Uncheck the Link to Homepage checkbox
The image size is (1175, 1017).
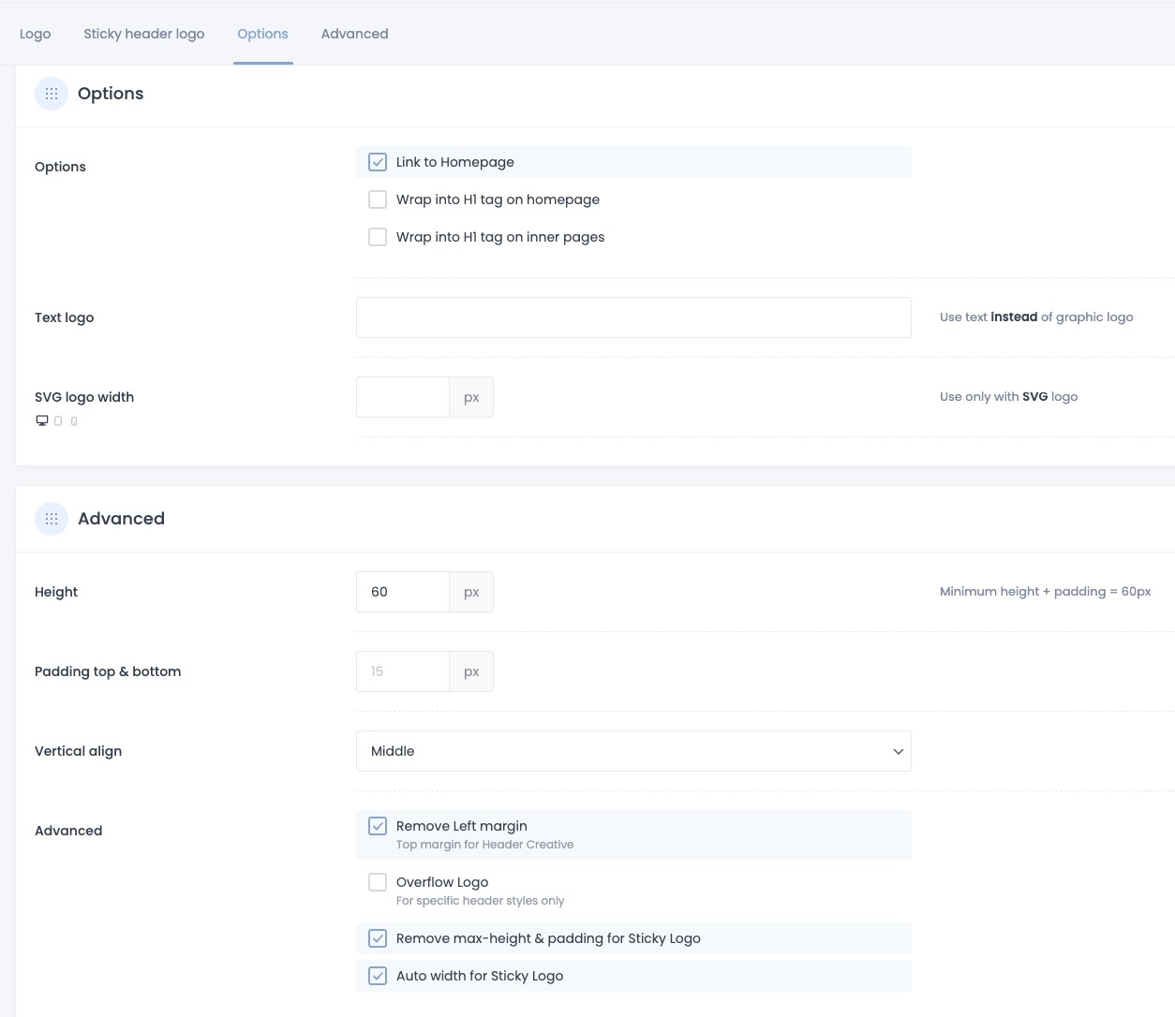click(378, 162)
